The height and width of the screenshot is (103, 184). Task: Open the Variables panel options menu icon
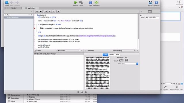tap(137, 51)
